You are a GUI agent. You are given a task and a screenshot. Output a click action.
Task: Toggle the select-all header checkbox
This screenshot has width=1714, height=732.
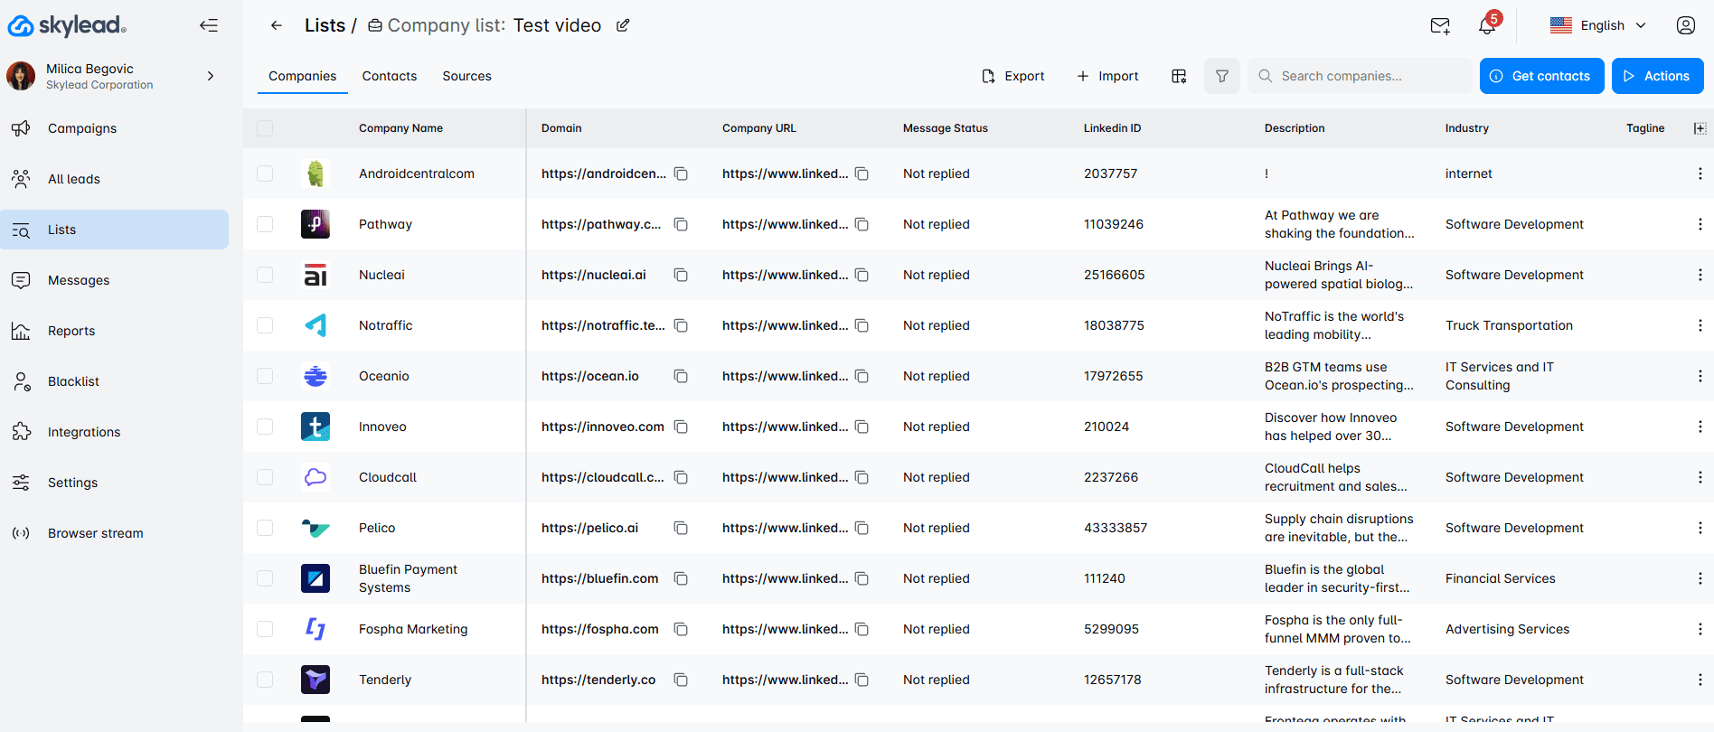coord(265,128)
